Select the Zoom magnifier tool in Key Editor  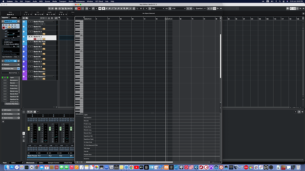pyautogui.click(x=124, y=8)
